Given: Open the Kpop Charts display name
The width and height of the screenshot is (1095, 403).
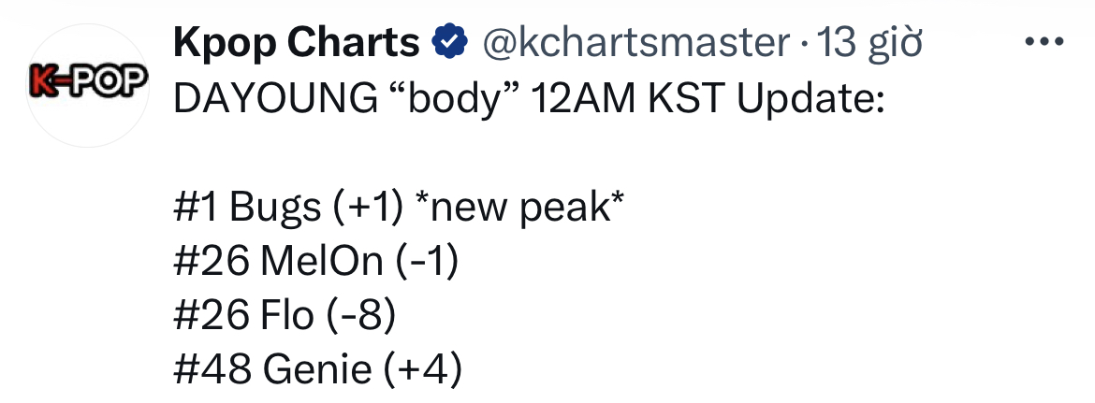Looking at the screenshot, I should pyautogui.click(x=297, y=42).
